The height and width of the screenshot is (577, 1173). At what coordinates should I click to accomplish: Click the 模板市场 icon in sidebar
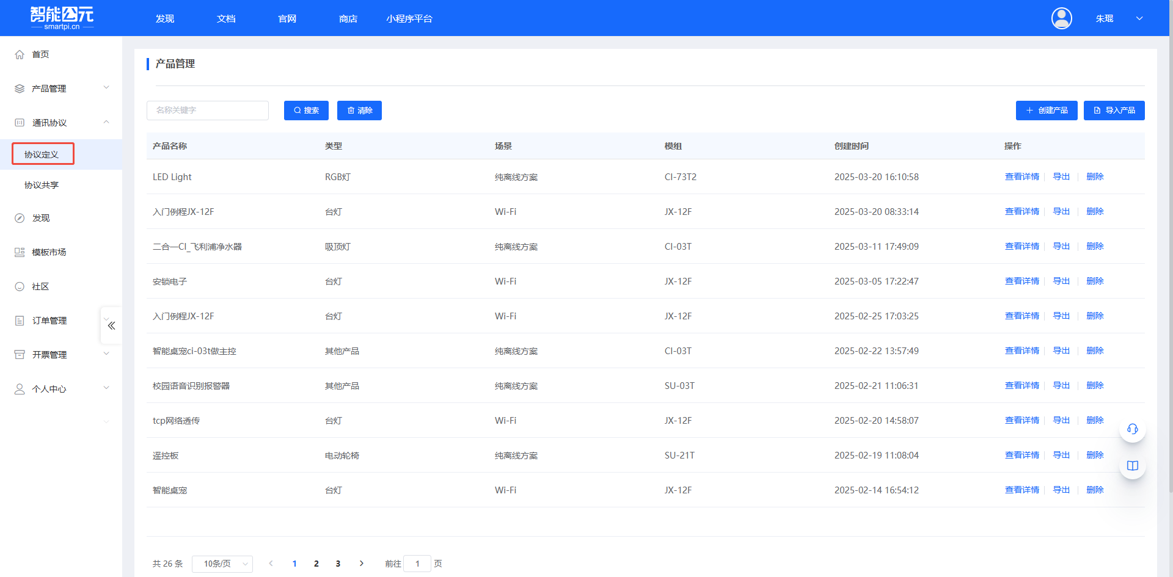pos(20,252)
